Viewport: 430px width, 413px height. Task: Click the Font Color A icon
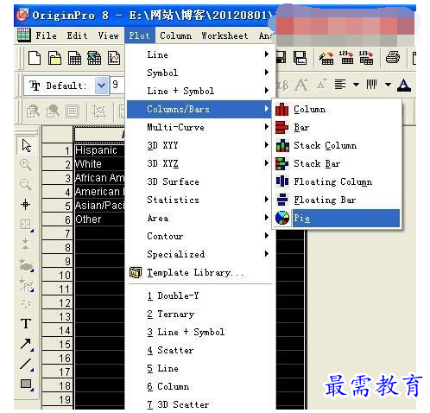pos(404,86)
